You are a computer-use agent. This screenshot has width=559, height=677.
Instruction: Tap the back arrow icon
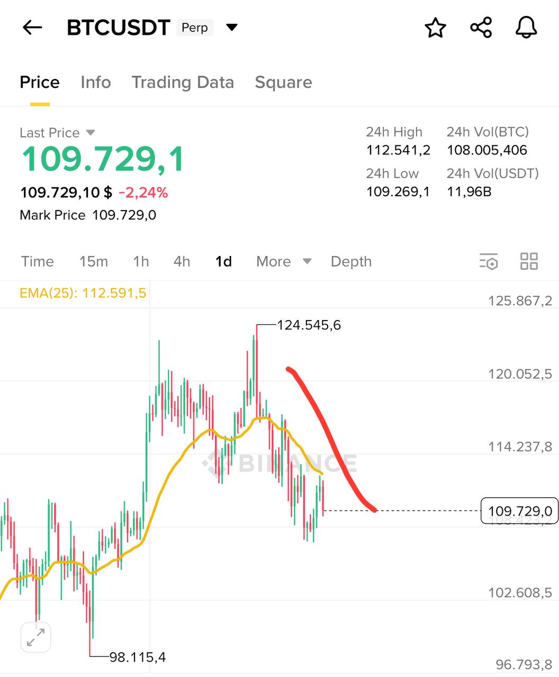click(x=32, y=28)
